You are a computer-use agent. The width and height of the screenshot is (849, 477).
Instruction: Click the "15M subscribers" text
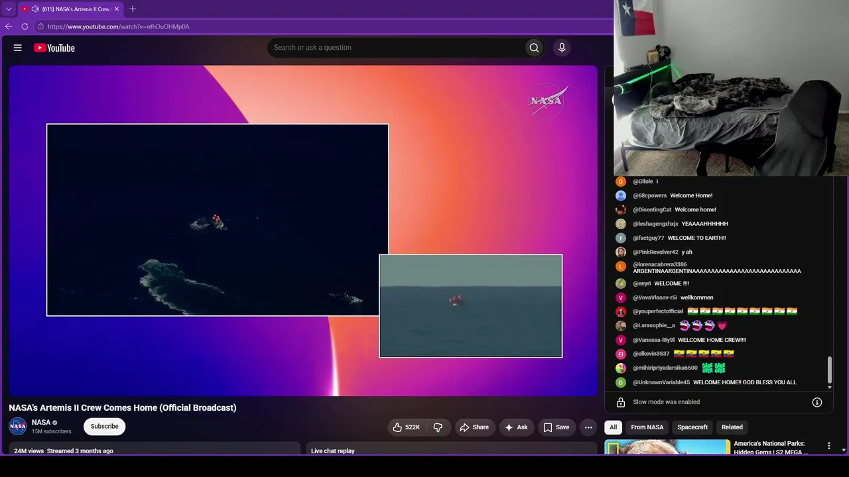(52, 431)
